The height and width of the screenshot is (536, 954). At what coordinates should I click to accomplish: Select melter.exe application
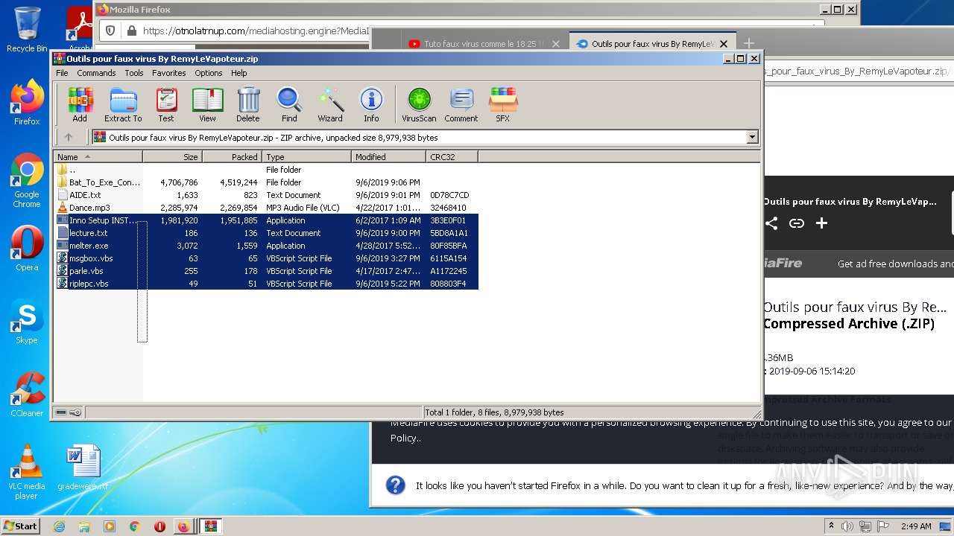click(x=266, y=246)
